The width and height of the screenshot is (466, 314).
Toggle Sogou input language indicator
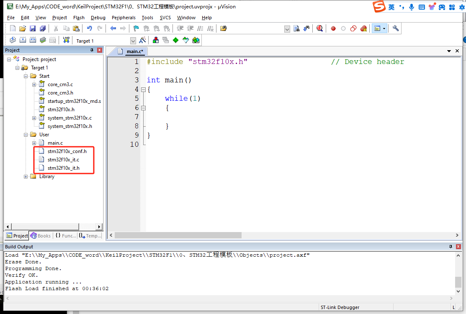pos(391,7)
